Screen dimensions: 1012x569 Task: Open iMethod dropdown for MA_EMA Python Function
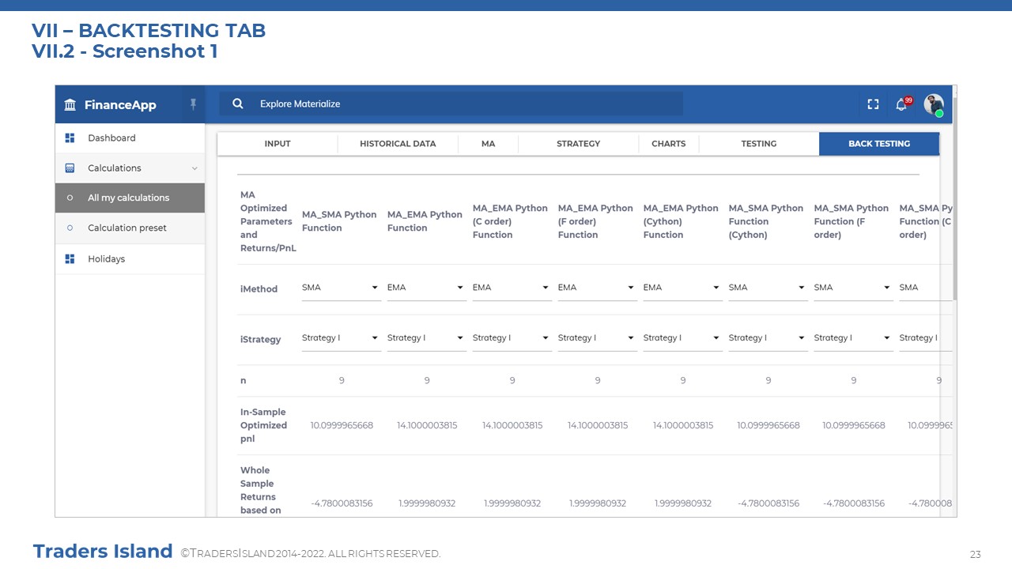pos(426,288)
